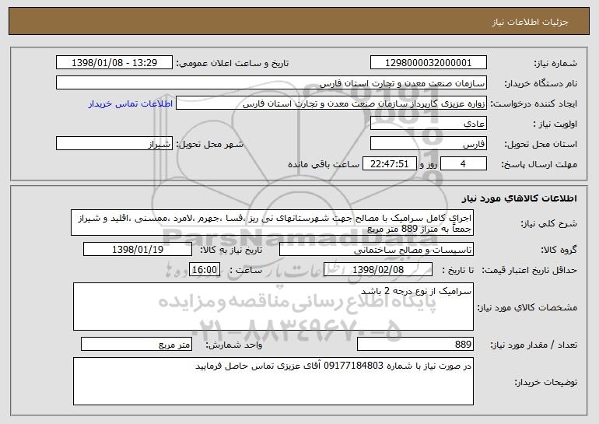Click the واحد شمارش field متر مربع
Viewport: 599px width, 424px height.
[x=136, y=344]
